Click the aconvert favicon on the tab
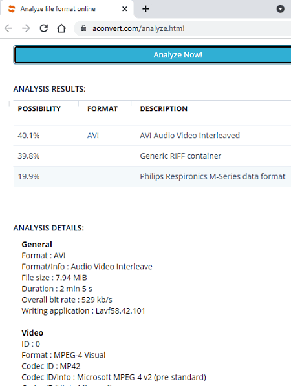 (x=12, y=9)
